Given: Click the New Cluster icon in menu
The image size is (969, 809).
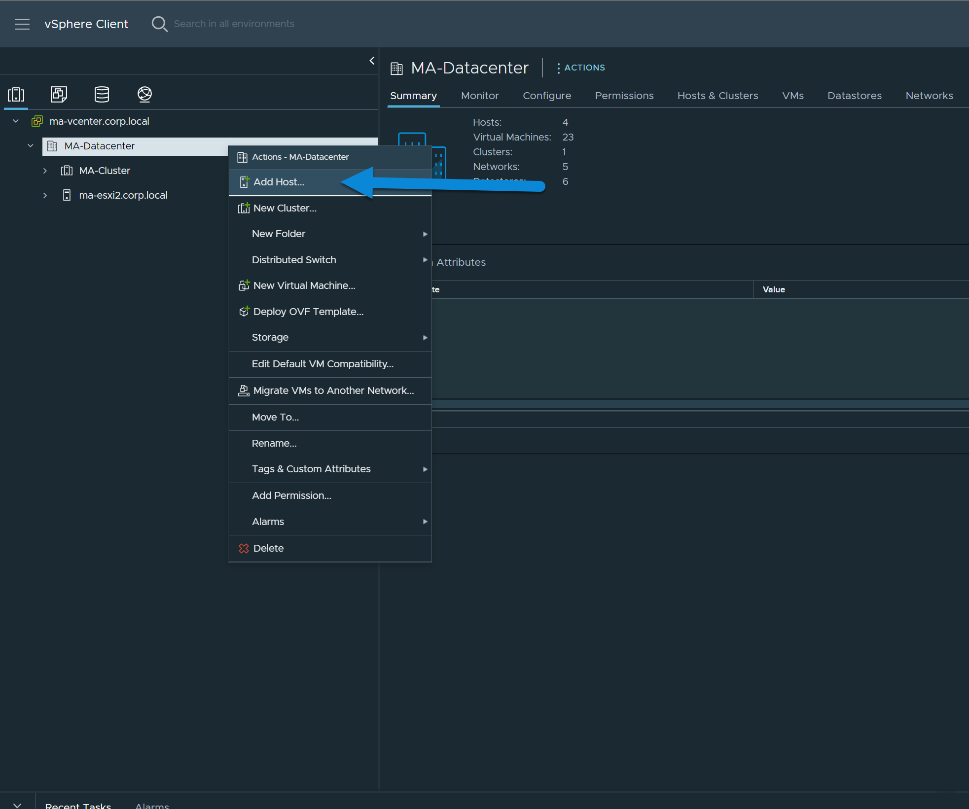Looking at the screenshot, I should coord(244,208).
